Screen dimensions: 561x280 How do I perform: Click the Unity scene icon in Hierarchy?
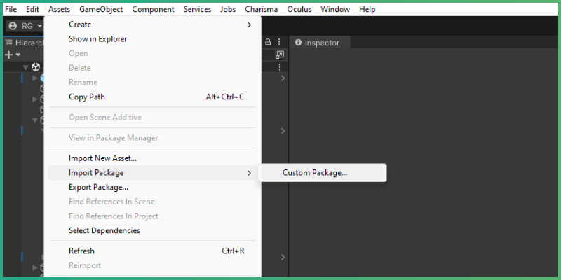(x=36, y=67)
